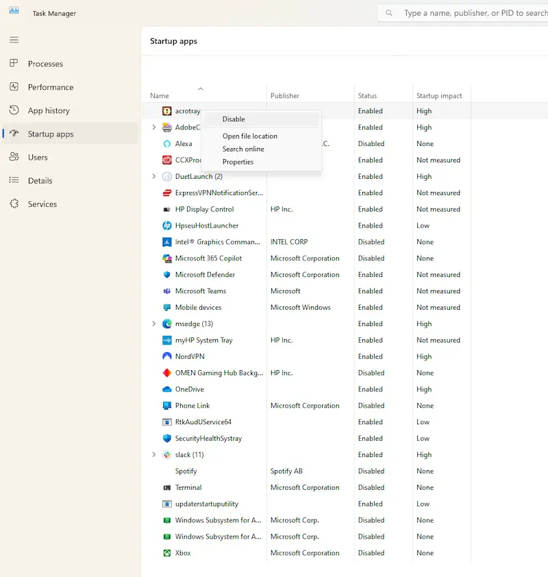Image resolution: width=548 pixels, height=577 pixels.
Task: Select the Services sidebar icon
Action: [15, 204]
